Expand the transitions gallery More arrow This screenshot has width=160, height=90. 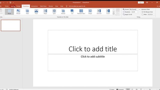[113, 14]
